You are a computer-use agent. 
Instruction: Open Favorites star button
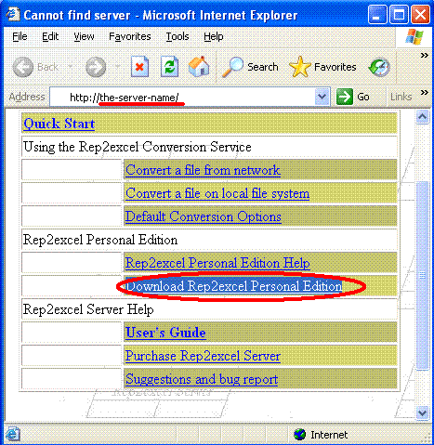(322, 67)
